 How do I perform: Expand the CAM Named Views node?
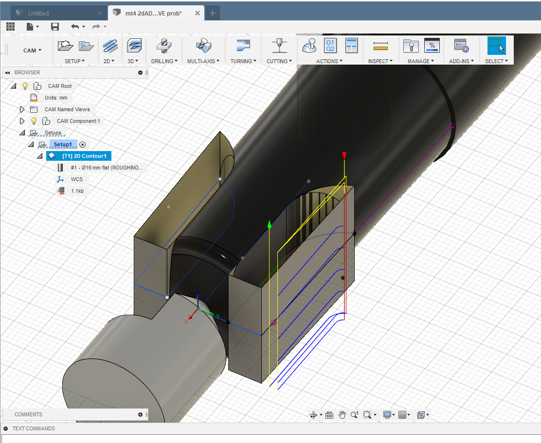tap(22, 109)
